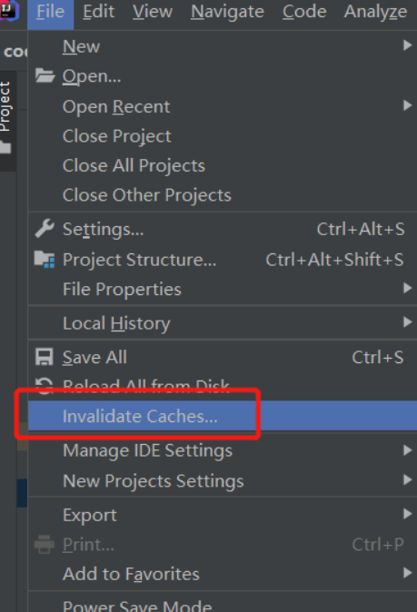The height and width of the screenshot is (612, 417).
Task: Choose Close Project from the File menu
Action: (x=223, y=136)
